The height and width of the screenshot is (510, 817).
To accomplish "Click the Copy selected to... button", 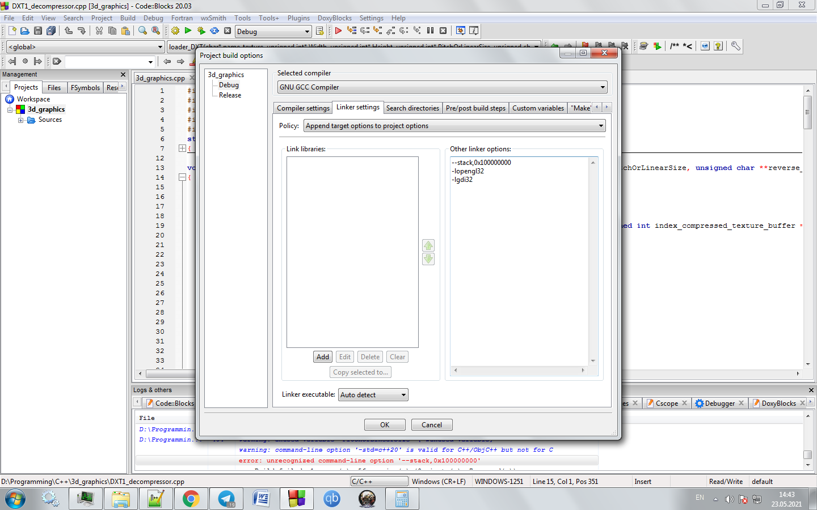I will coord(360,372).
